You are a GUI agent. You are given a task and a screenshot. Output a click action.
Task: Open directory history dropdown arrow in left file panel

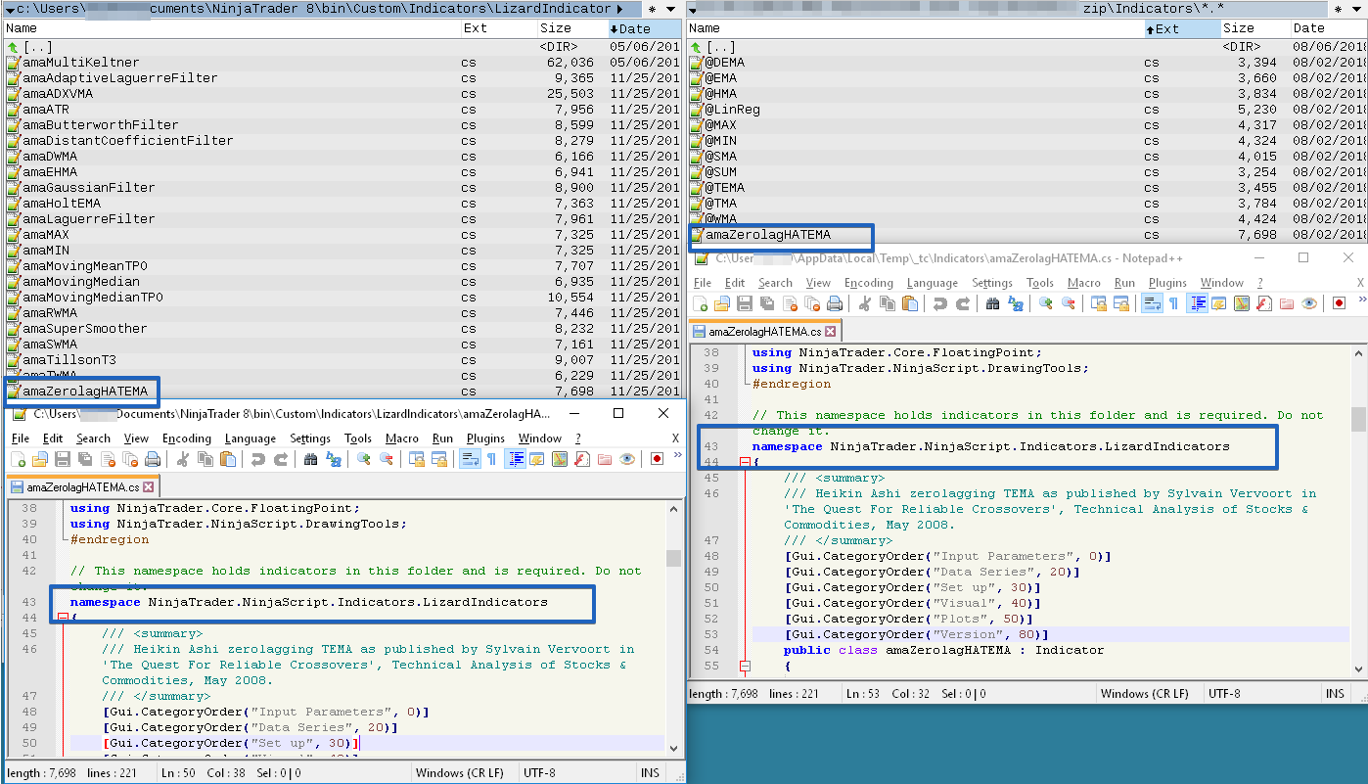pos(669,9)
